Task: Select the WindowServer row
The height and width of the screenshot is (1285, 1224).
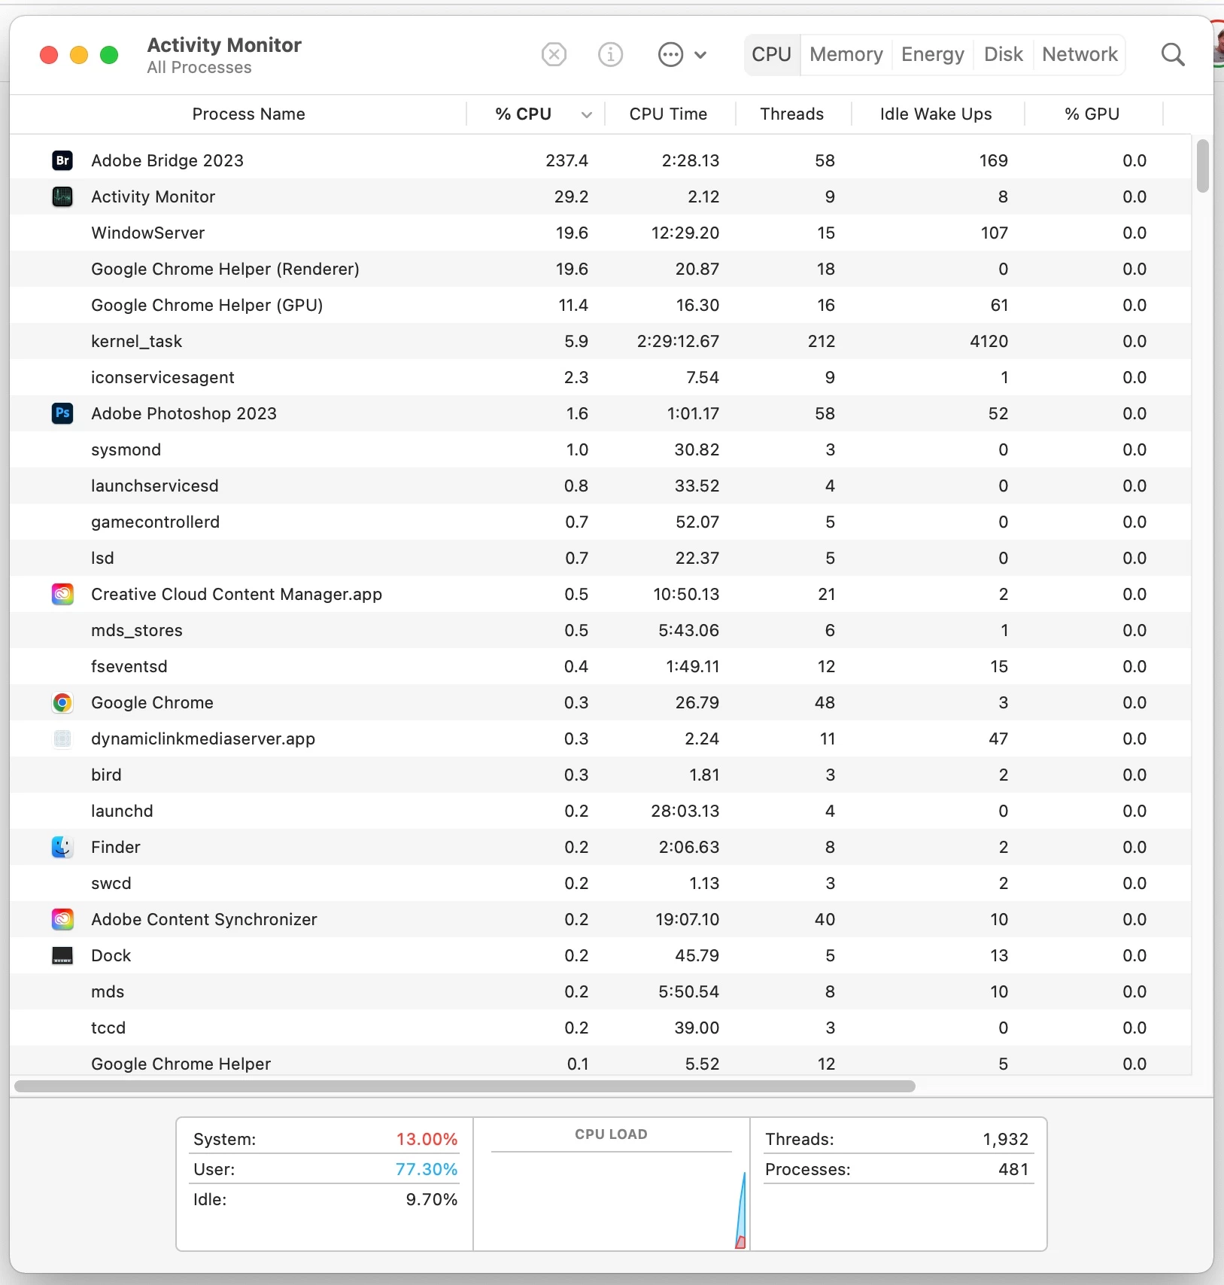Action: pyautogui.click(x=600, y=233)
